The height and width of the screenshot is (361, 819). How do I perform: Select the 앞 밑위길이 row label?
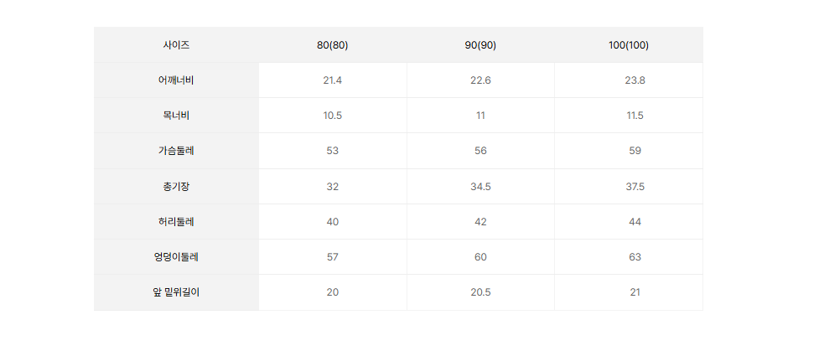tap(176, 292)
